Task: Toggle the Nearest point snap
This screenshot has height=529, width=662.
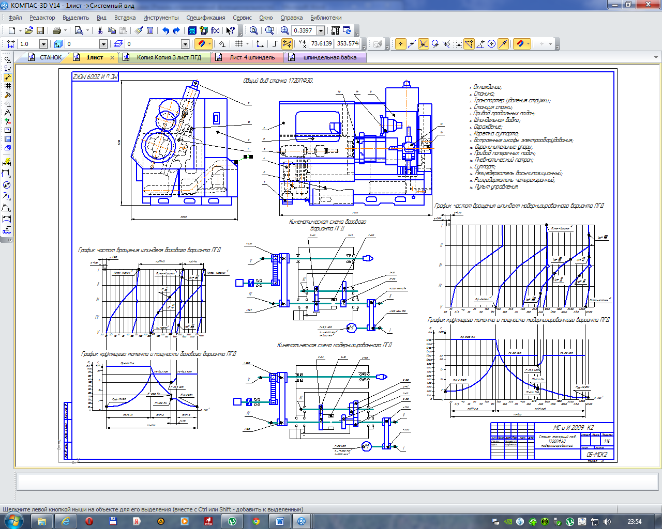Action: [x=400, y=44]
